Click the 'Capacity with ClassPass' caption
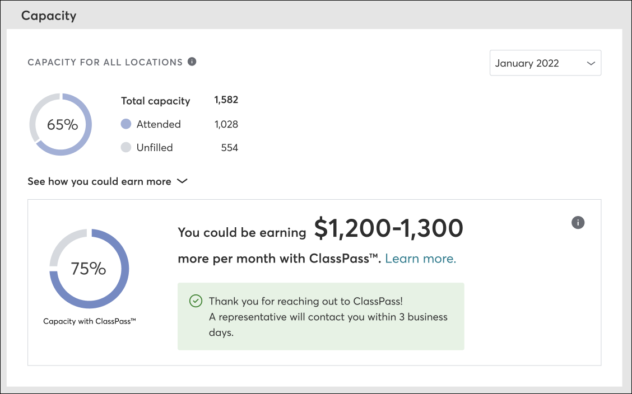This screenshot has width=632, height=394. click(x=90, y=321)
